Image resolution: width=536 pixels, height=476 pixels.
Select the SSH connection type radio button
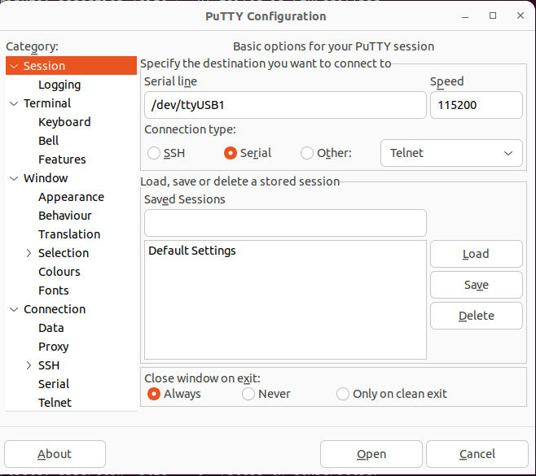click(x=154, y=153)
